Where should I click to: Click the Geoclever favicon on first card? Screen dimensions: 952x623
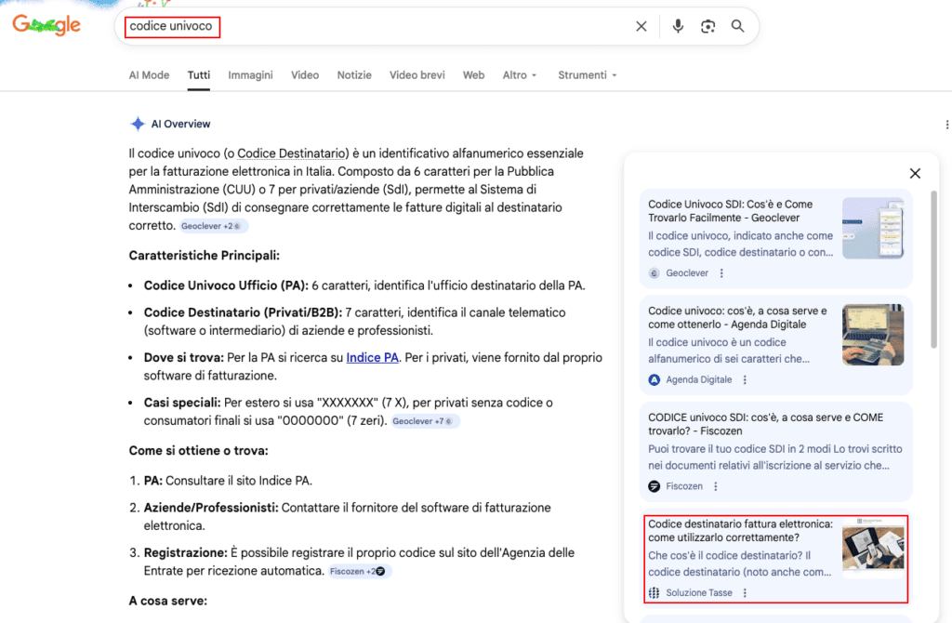(653, 273)
